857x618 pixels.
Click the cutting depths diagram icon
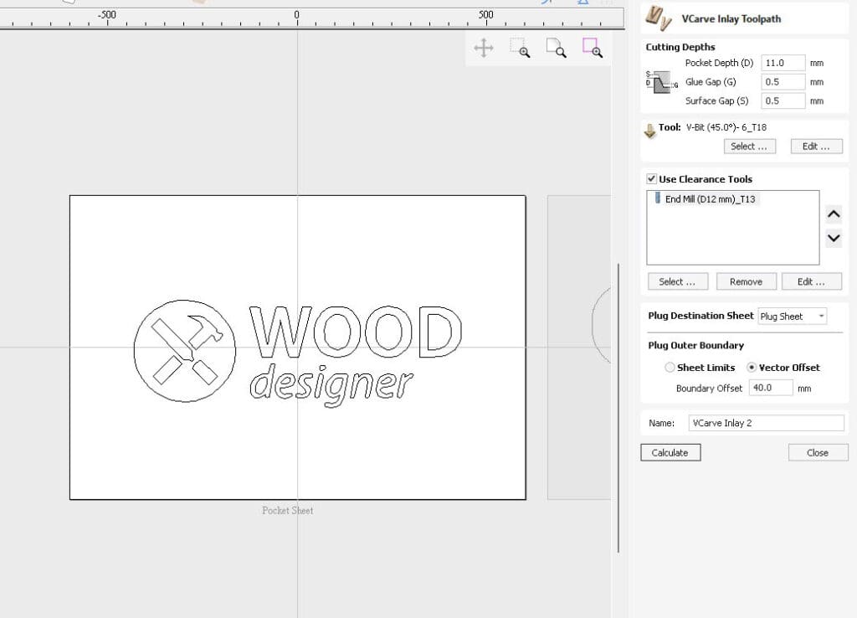[x=661, y=81]
